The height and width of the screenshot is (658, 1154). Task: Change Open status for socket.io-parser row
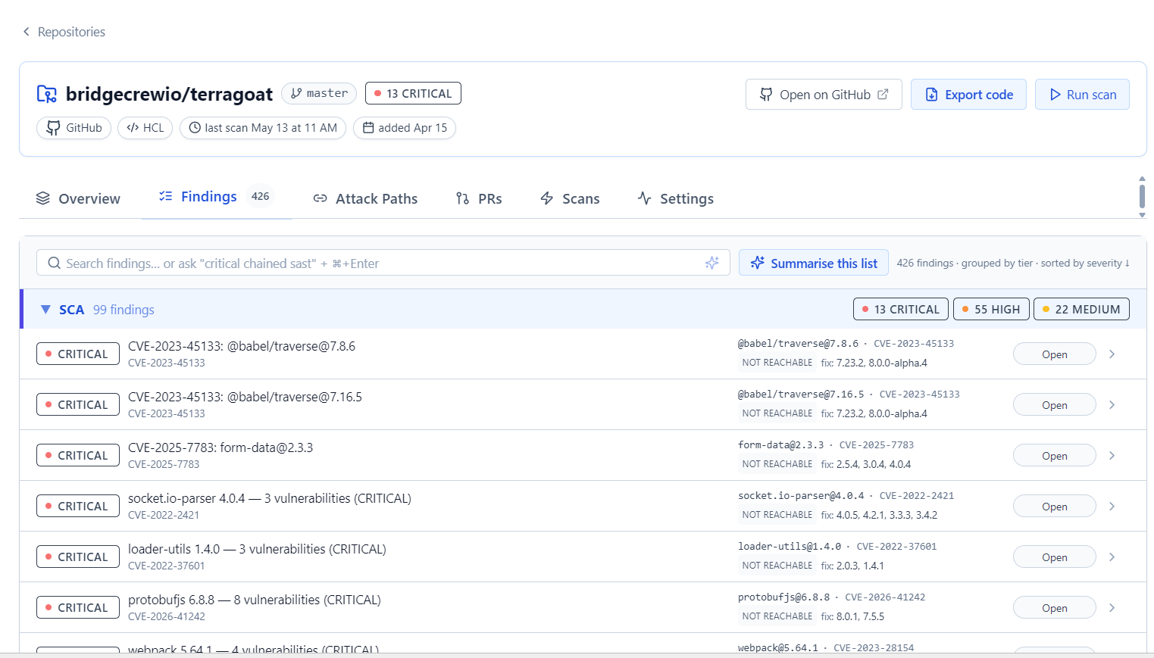[x=1054, y=506]
